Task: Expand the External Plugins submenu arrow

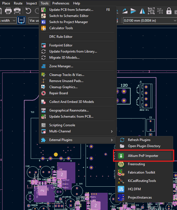Action: tap(112, 140)
